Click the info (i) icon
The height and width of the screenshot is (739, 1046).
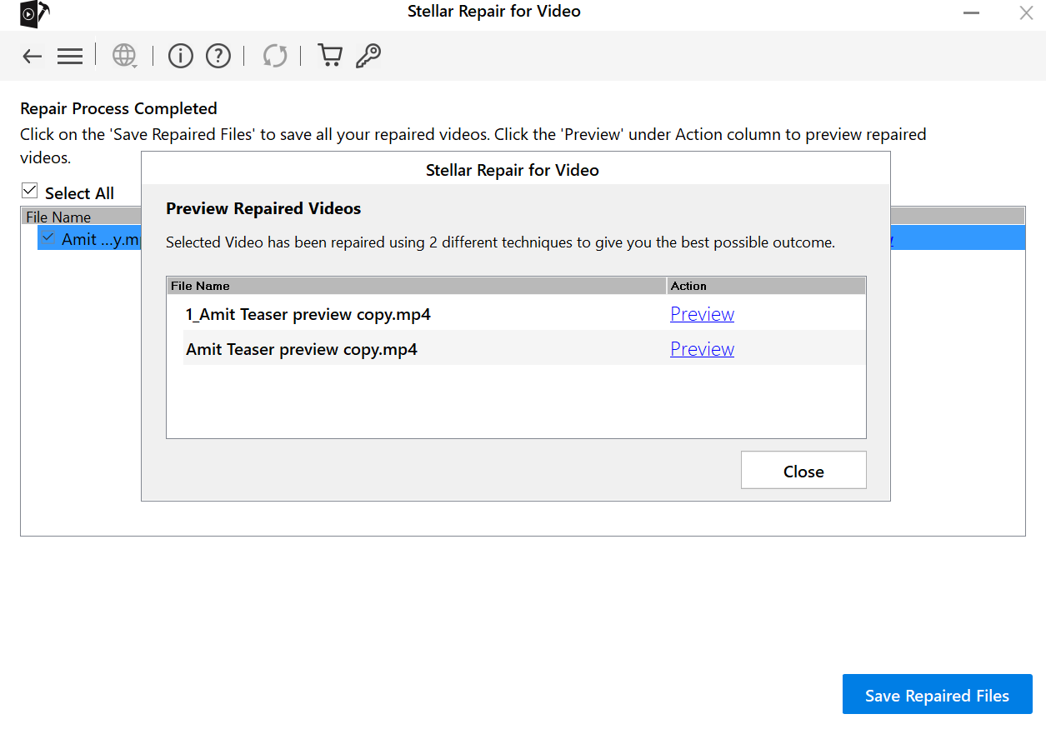(x=181, y=56)
